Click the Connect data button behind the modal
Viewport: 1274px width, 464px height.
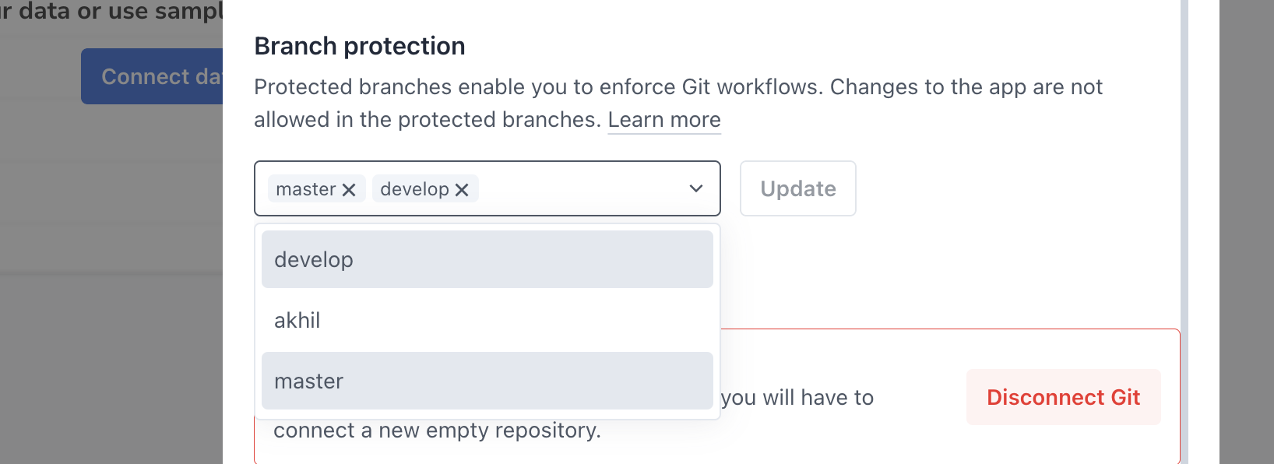(152, 76)
